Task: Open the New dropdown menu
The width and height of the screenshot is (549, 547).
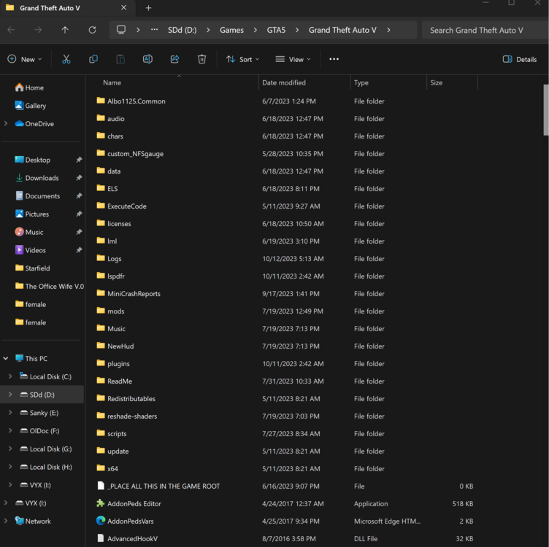Action: coord(25,59)
